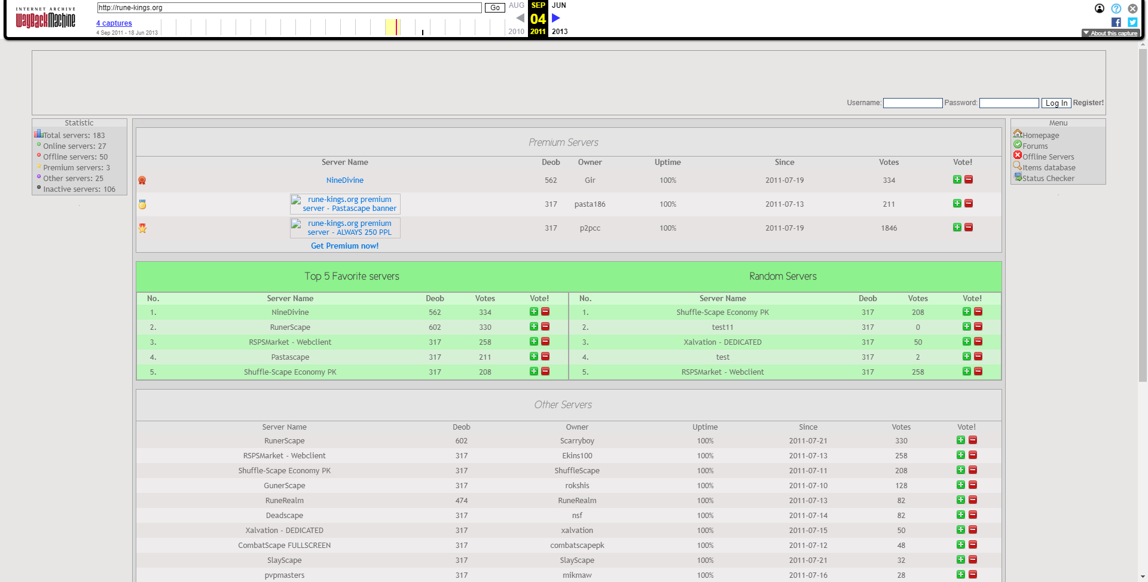
Task: Click Get Premium now! link
Action: [x=345, y=246]
